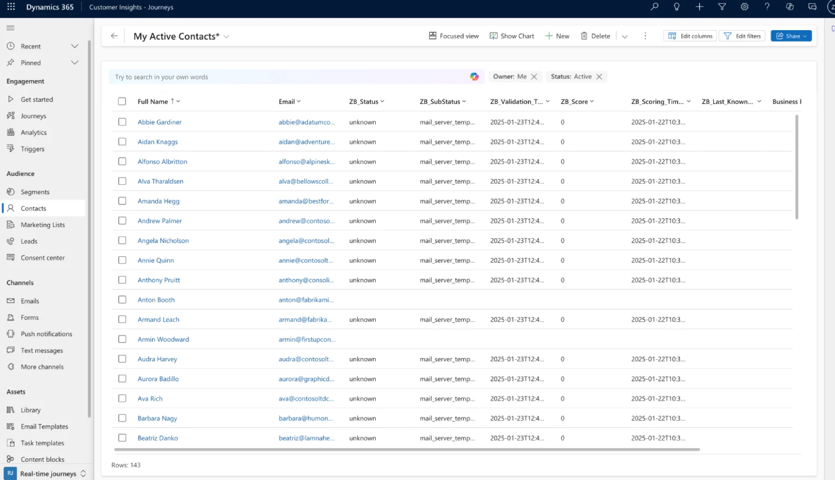Click the Help question mark icon
The width and height of the screenshot is (835, 480).
pyautogui.click(x=767, y=7)
